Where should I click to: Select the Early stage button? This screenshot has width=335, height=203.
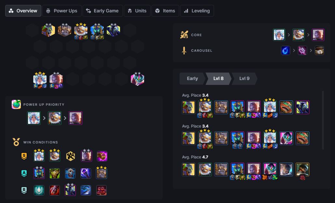[192, 79]
